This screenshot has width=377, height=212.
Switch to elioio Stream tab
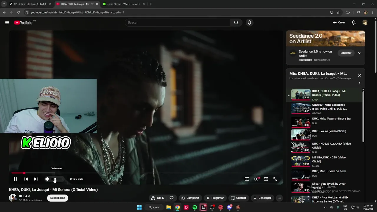point(124,4)
